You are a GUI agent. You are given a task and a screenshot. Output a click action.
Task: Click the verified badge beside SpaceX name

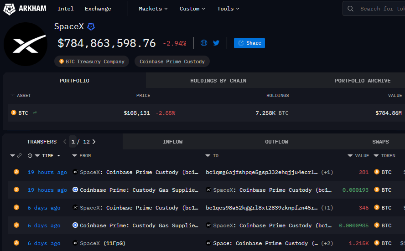pyautogui.click(x=91, y=27)
